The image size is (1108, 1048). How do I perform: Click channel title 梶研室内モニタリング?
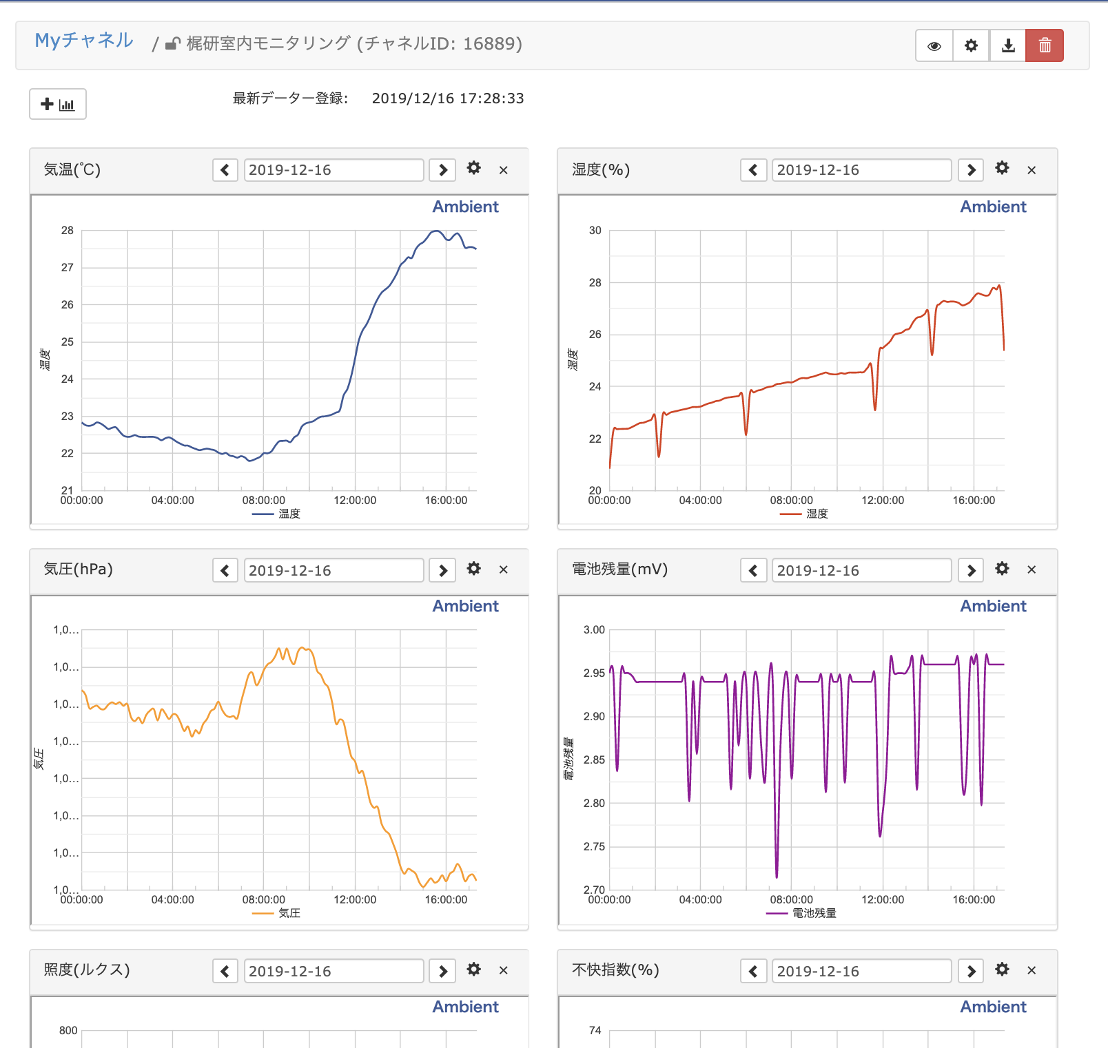[x=269, y=43]
